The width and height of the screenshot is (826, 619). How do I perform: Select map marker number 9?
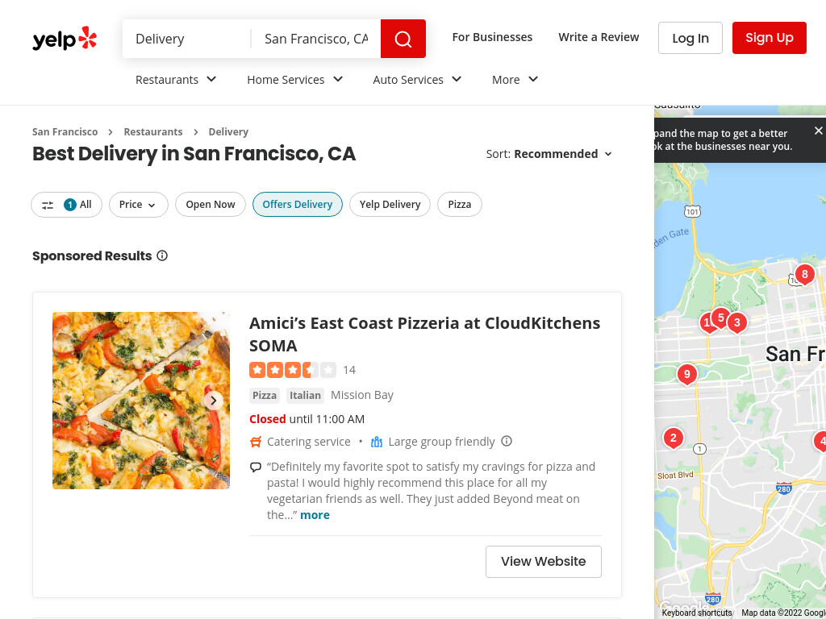[x=686, y=375]
